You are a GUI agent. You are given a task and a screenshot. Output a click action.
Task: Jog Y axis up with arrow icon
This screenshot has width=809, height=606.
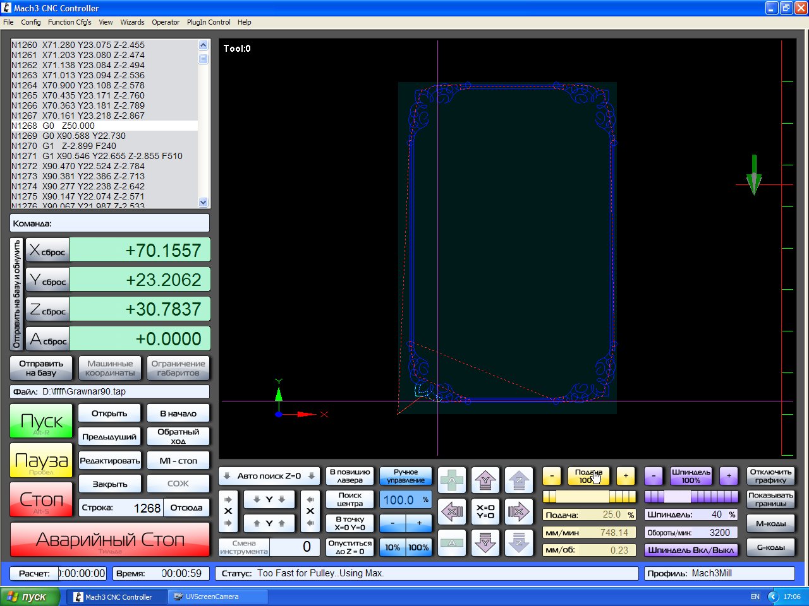pos(485,480)
